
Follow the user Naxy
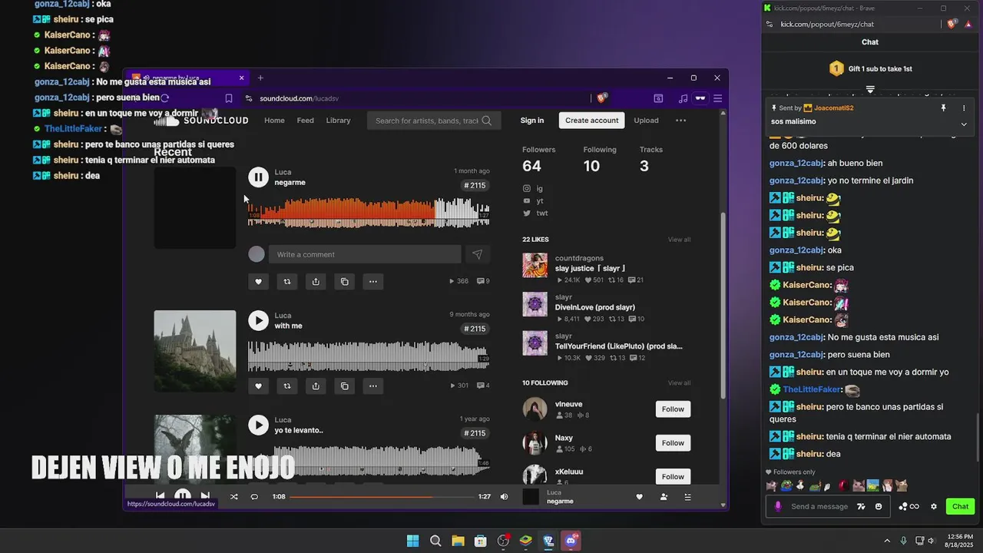point(673,443)
